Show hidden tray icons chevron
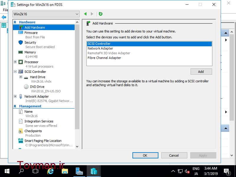 [173, 171]
